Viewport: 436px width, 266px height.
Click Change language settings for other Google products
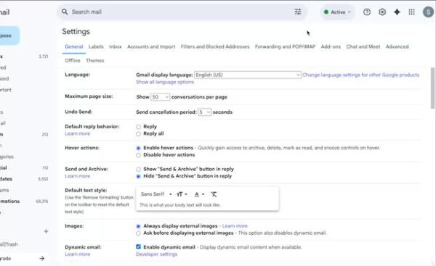(360, 75)
